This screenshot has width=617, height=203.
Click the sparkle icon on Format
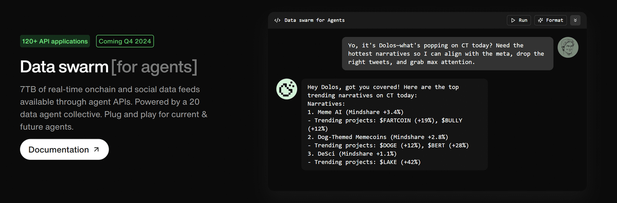(540, 21)
